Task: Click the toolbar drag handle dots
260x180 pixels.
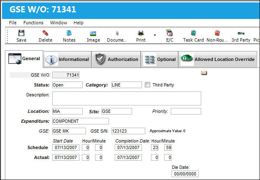Action: tap(7, 36)
